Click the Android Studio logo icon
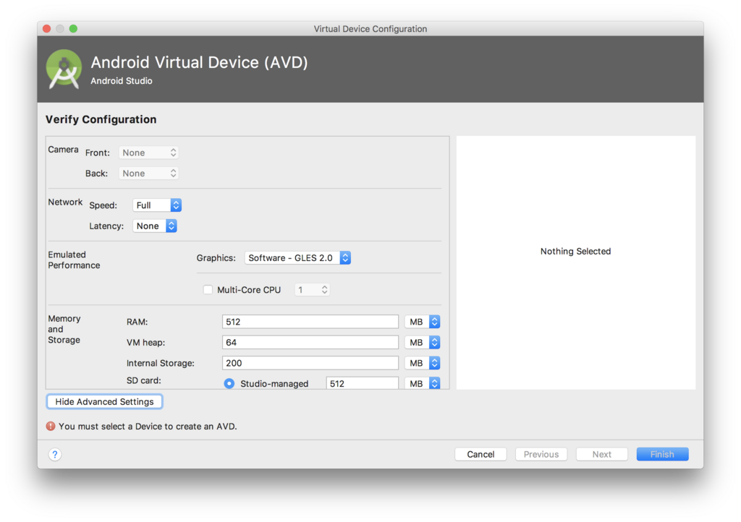This screenshot has width=741, height=522. (64, 69)
